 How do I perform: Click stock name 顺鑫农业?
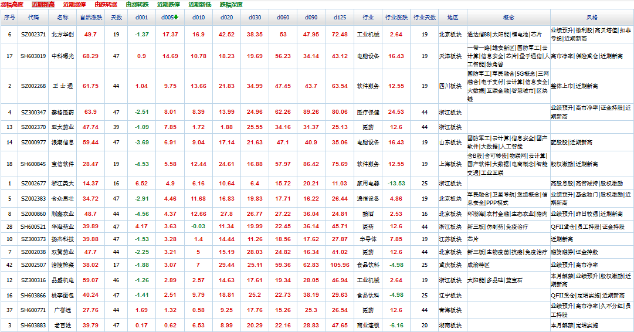(x=63, y=214)
